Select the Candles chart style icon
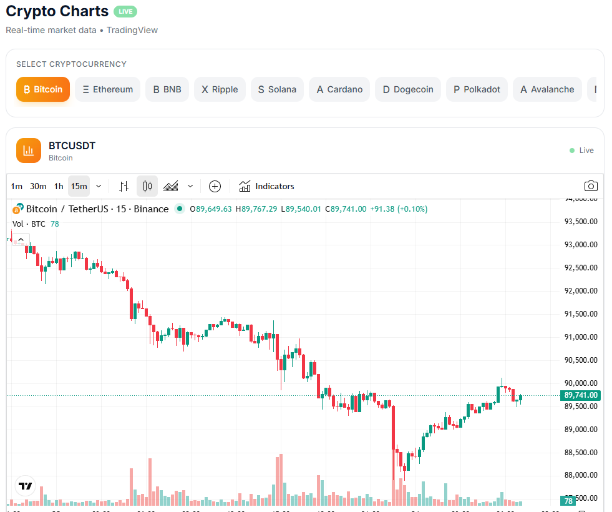The image size is (612, 512). click(x=147, y=186)
